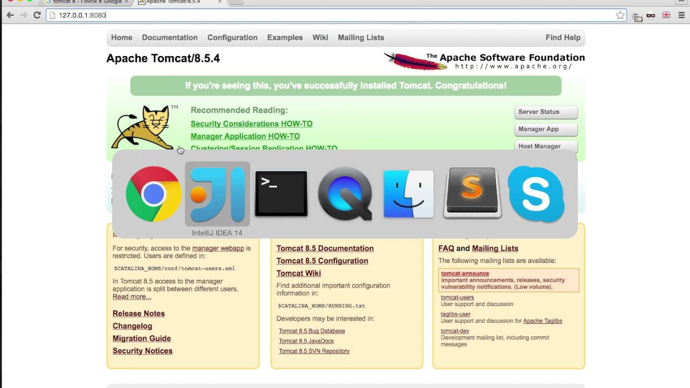Viewport: 690px width, 388px height.
Task: Reload the page with the refresh icon
Action: click(x=37, y=15)
